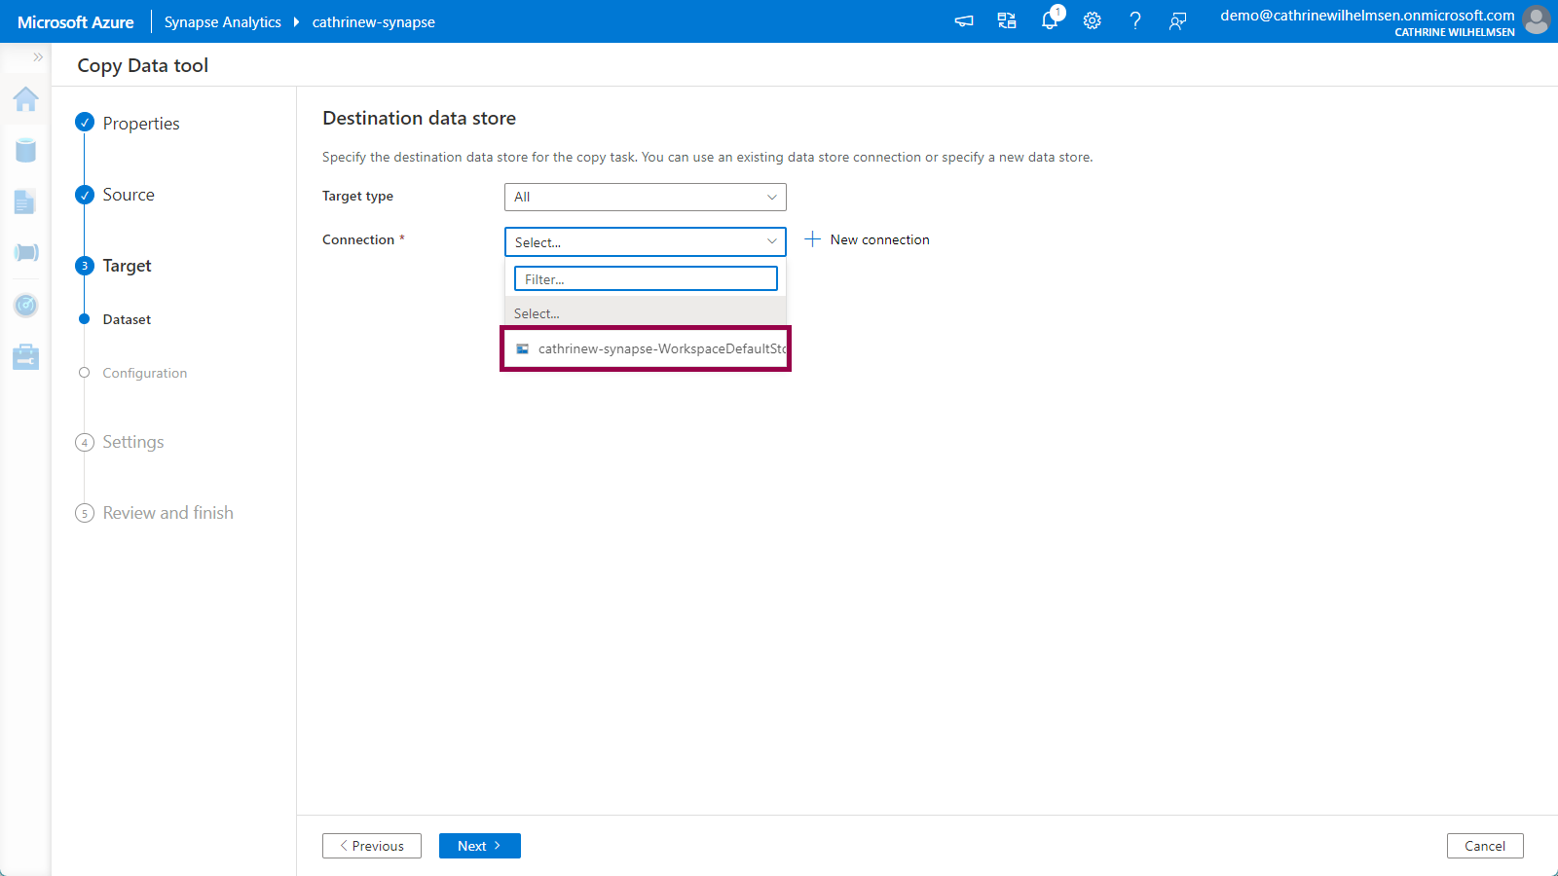Image resolution: width=1558 pixels, height=876 pixels.
Task: Click the Previous button
Action: click(x=372, y=846)
